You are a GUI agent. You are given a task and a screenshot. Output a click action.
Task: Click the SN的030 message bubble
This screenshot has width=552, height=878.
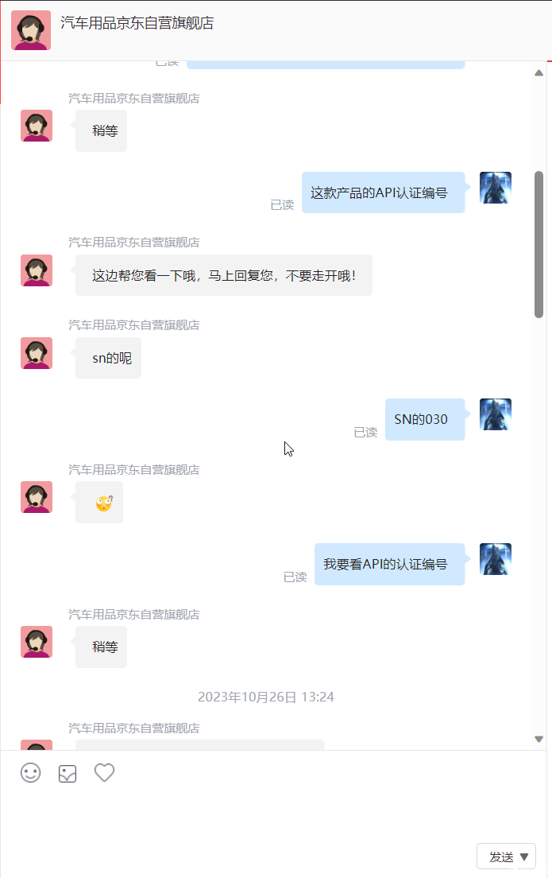pos(425,419)
